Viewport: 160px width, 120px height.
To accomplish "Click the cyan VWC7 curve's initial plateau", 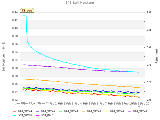I will tap(24, 16).
